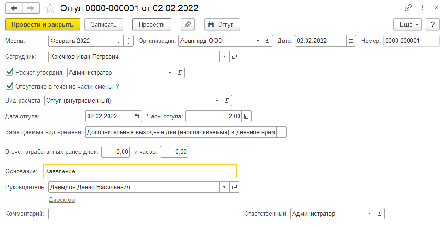Open the Еще menu
Screen dimensions: 444x226
coord(407,24)
